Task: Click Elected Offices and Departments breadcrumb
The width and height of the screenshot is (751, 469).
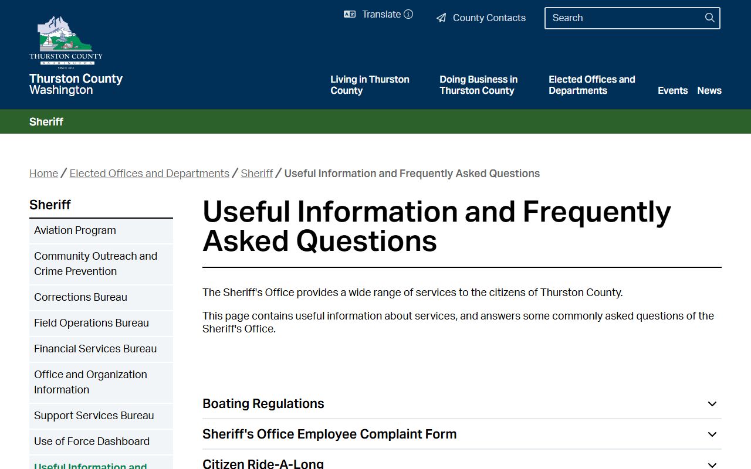Action: coord(150,174)
